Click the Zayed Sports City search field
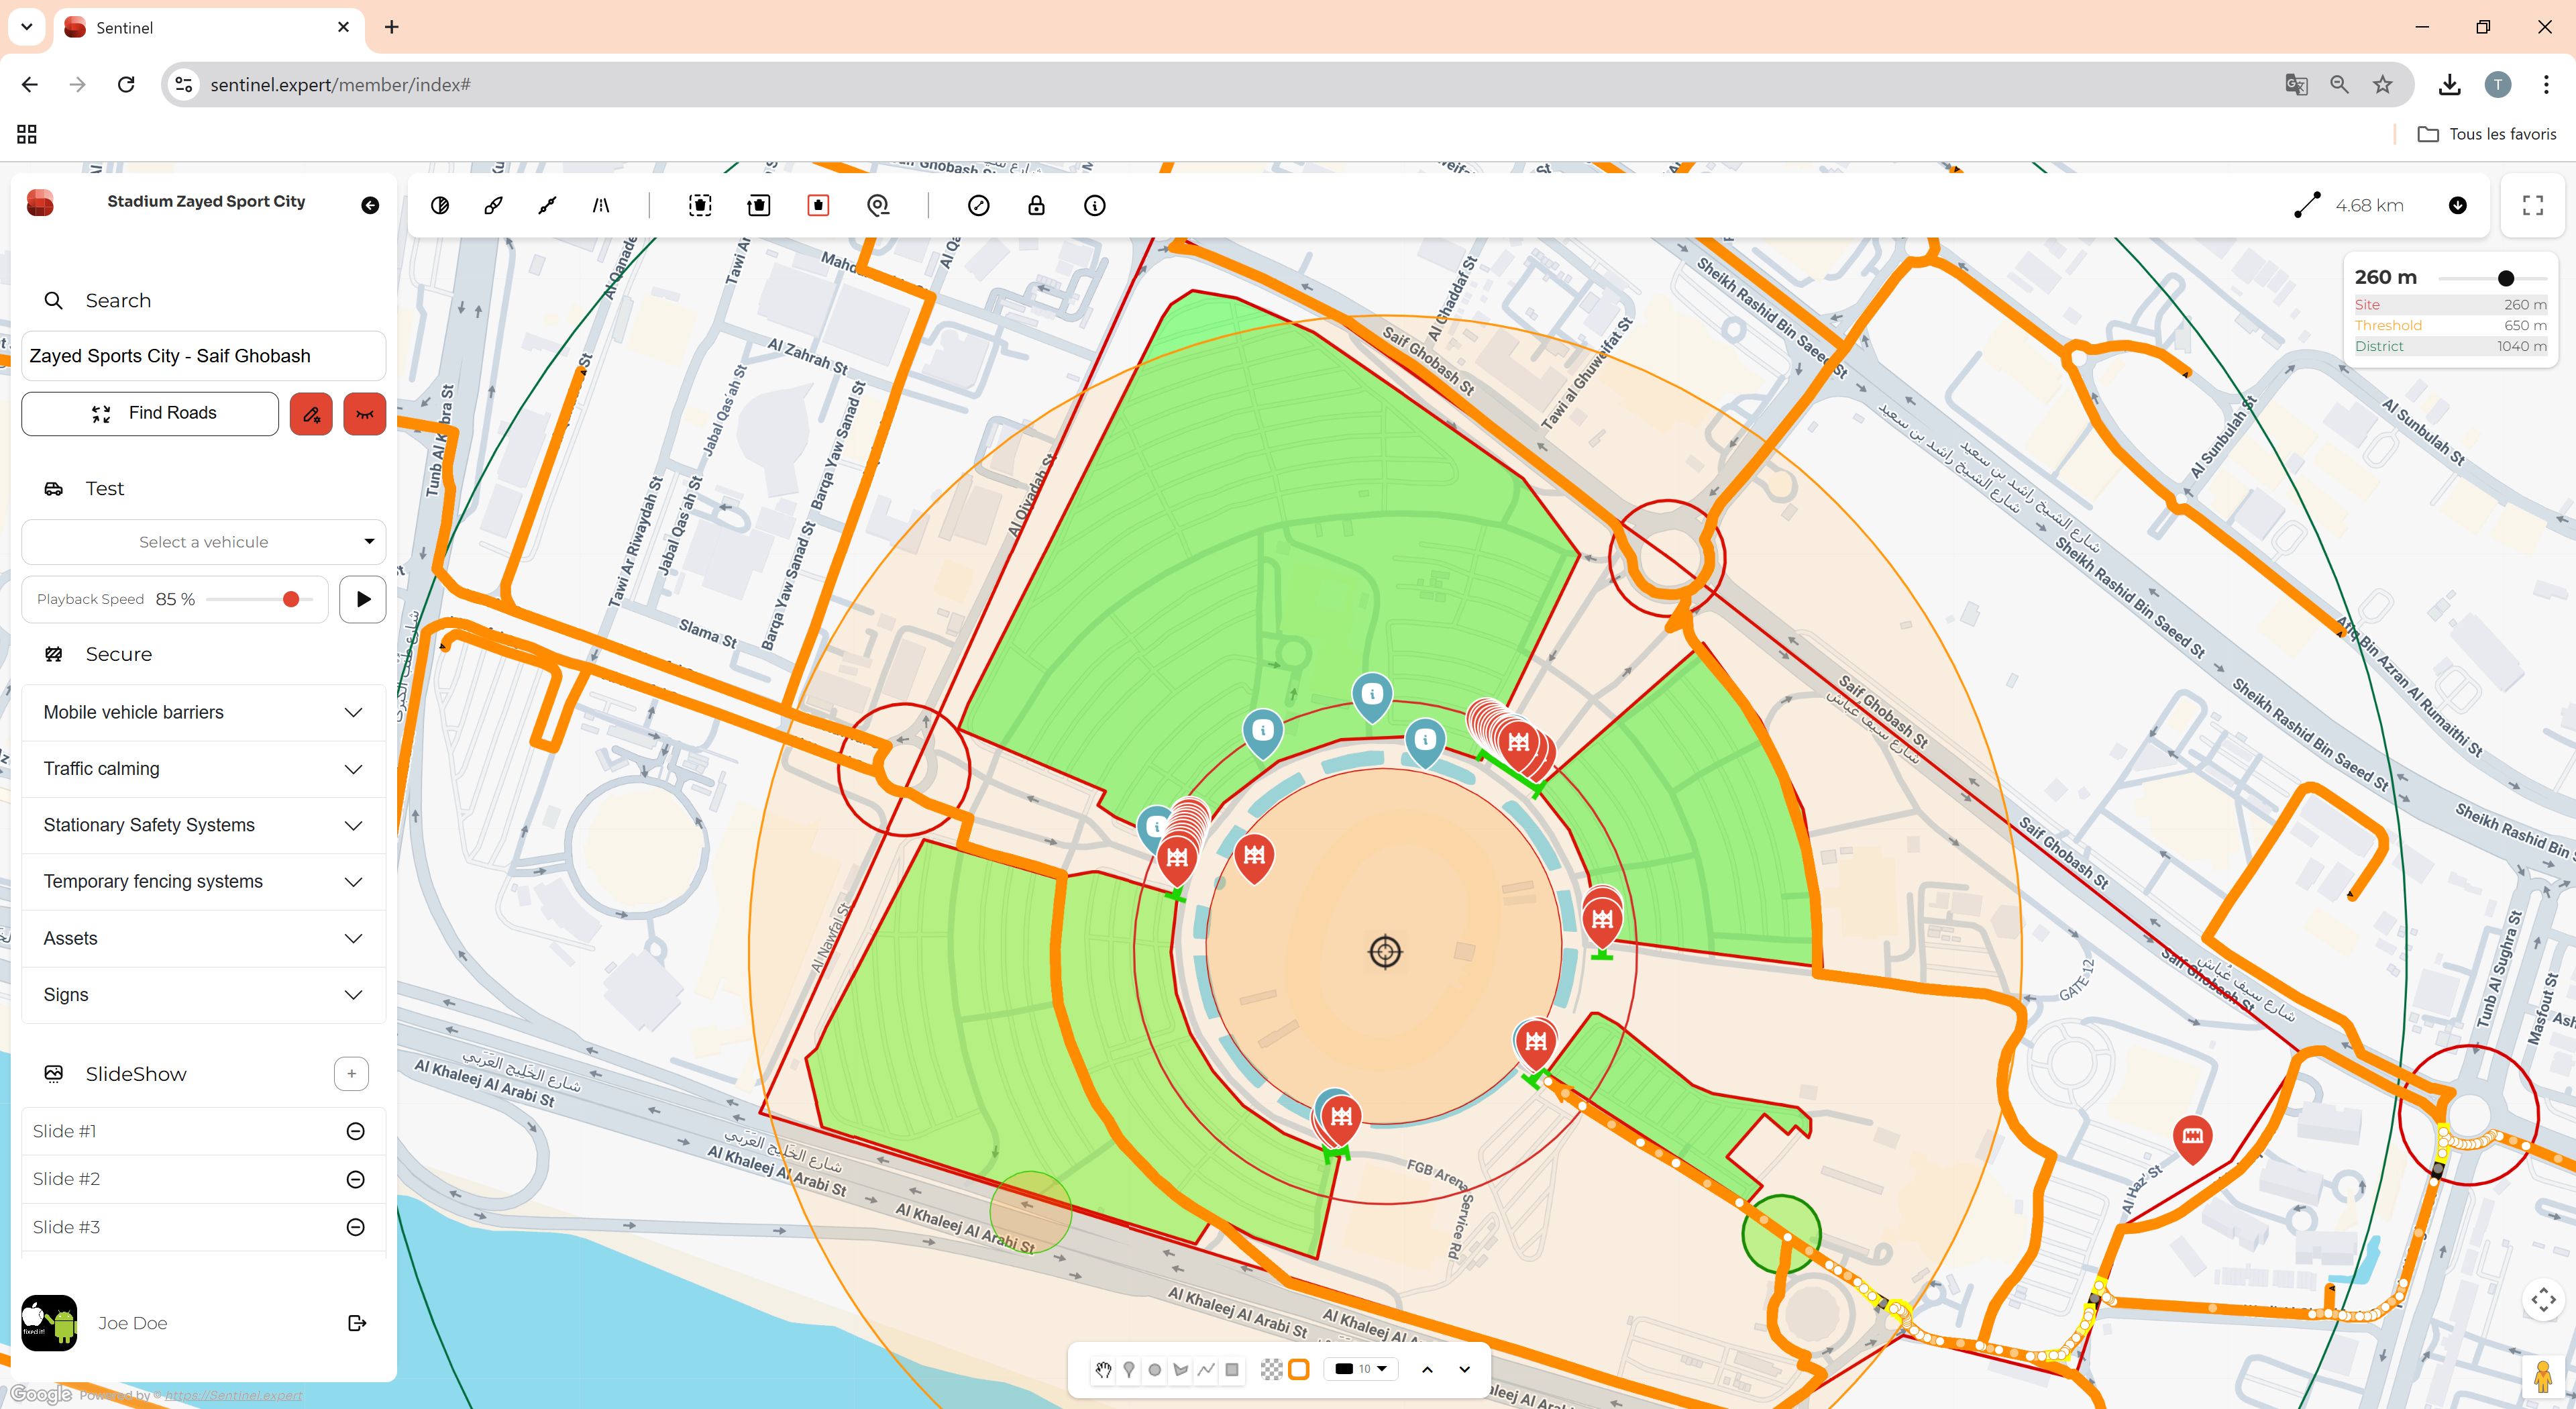 [204, 356]
